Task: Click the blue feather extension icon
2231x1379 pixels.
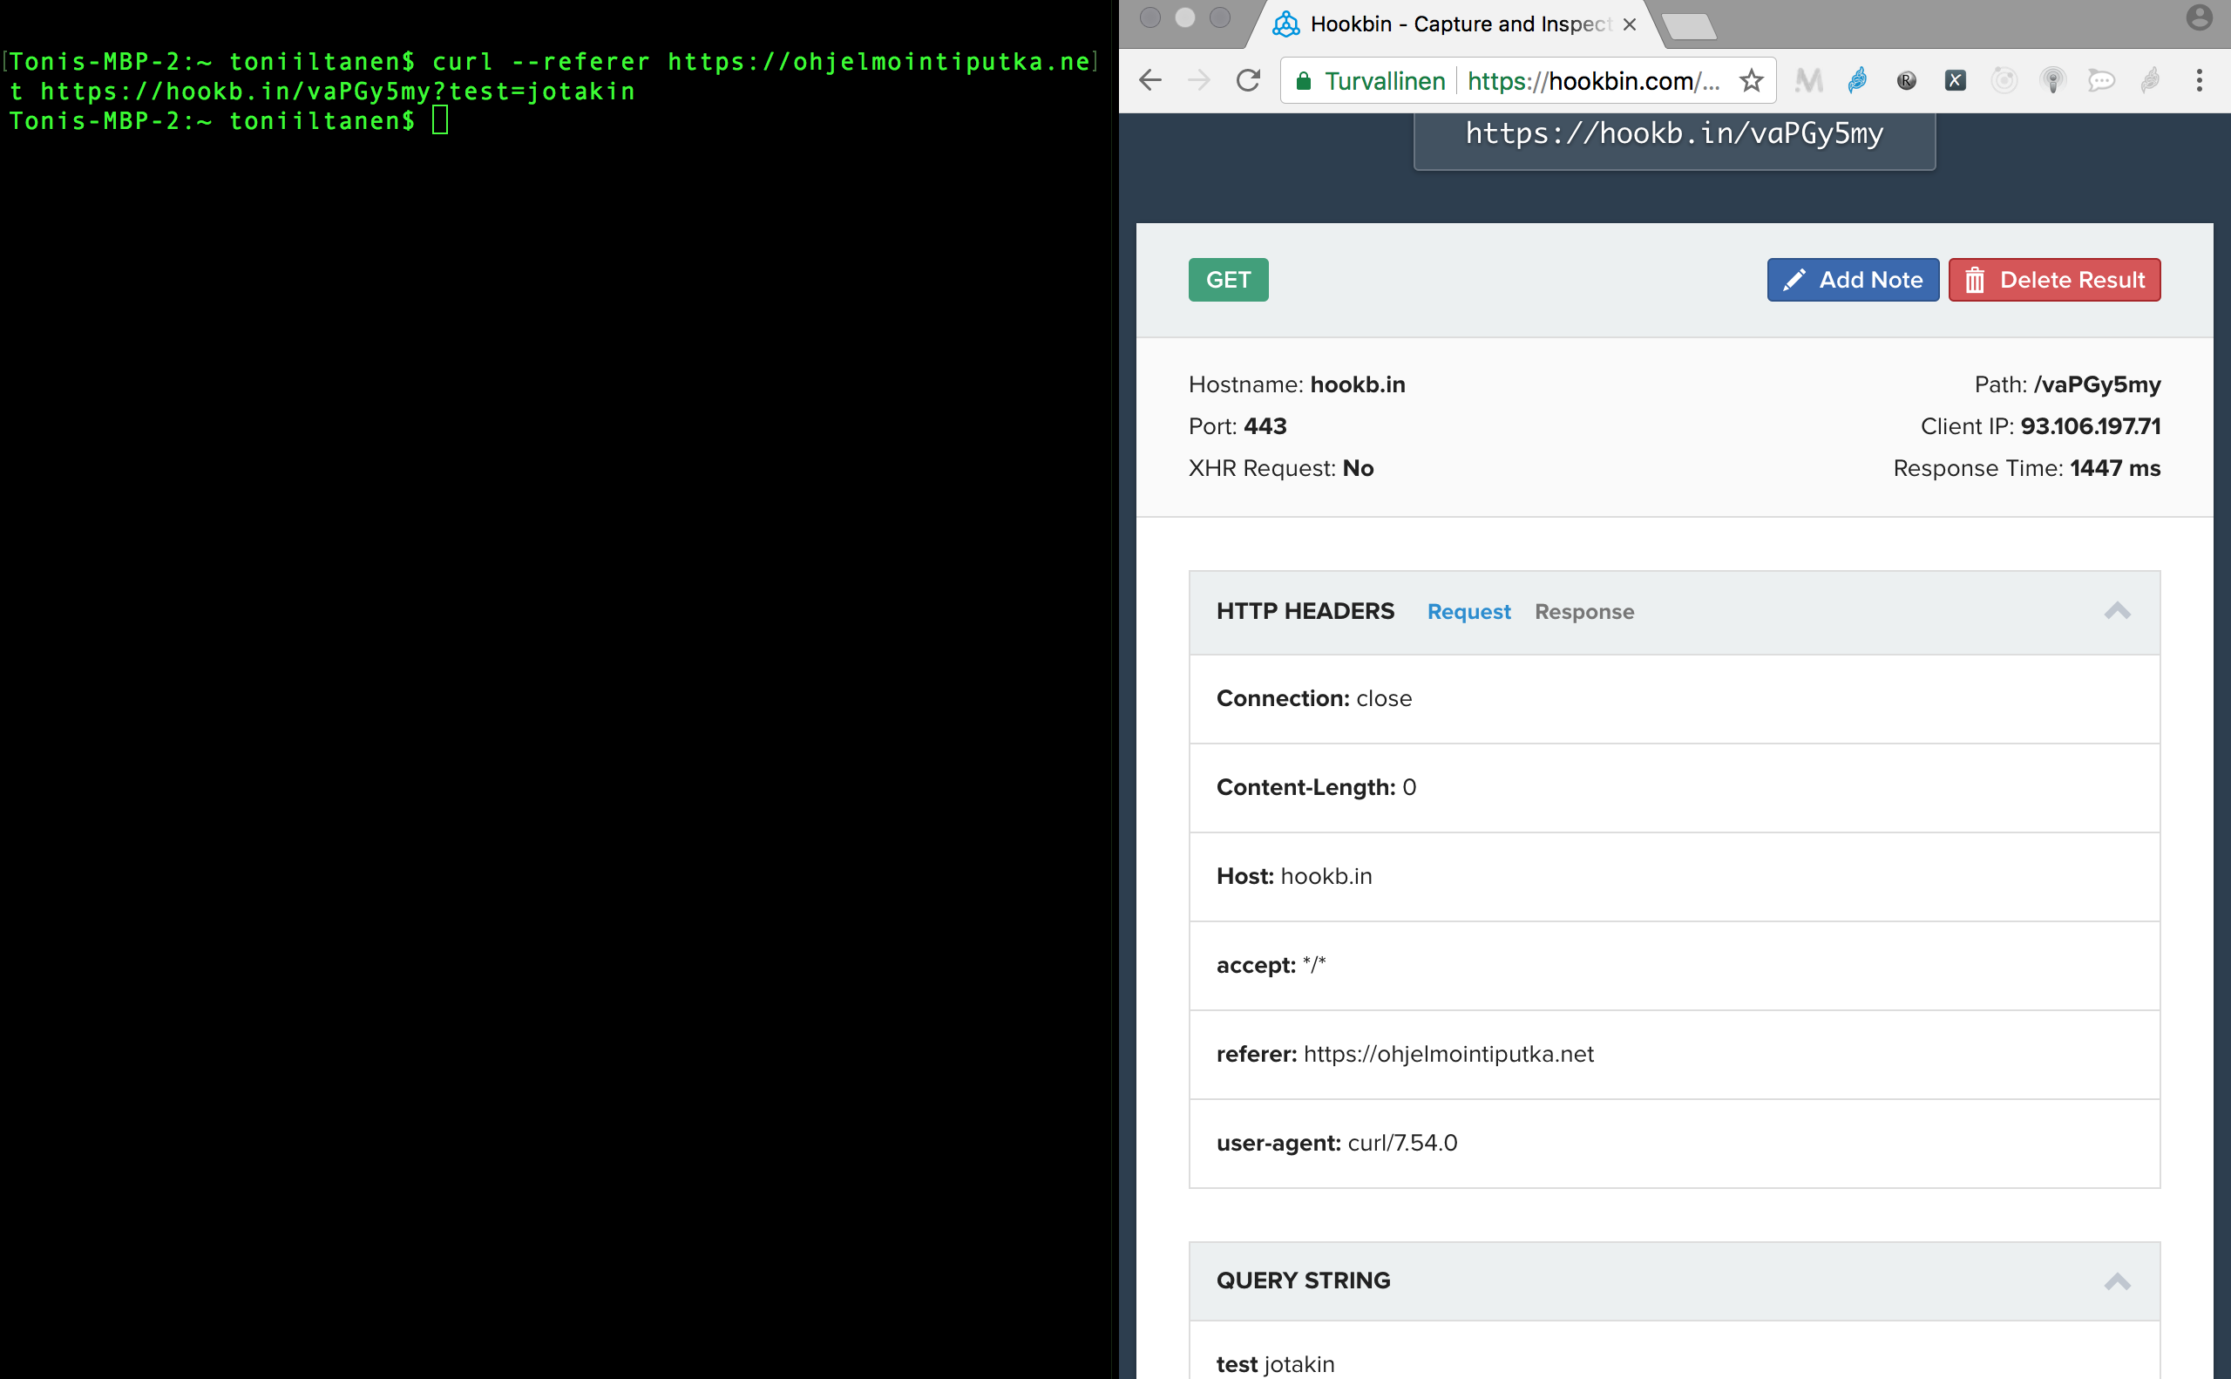Action: [1857, 81]
